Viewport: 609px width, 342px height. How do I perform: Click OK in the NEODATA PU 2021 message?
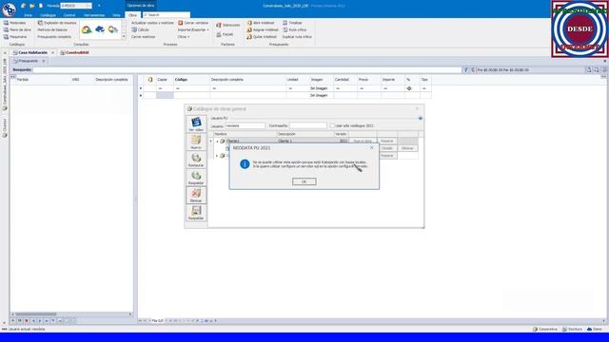tap(304, 181)
